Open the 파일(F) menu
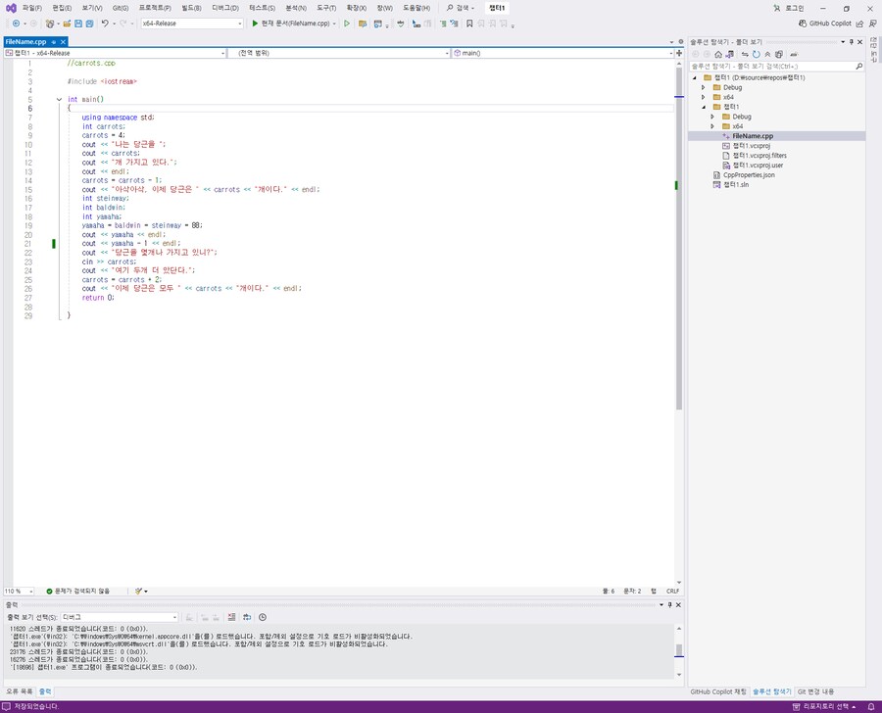The image size is (882, 713). tap(32, 8)
